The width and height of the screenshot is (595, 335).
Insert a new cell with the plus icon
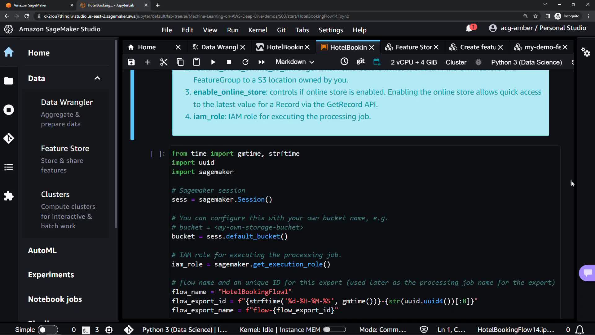(x=148, y=62)
